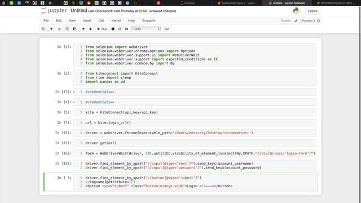Image resolution: width=361 pixels, height=203 pixels.
Task: Open the Cell menu
Action: pos(102,21)
